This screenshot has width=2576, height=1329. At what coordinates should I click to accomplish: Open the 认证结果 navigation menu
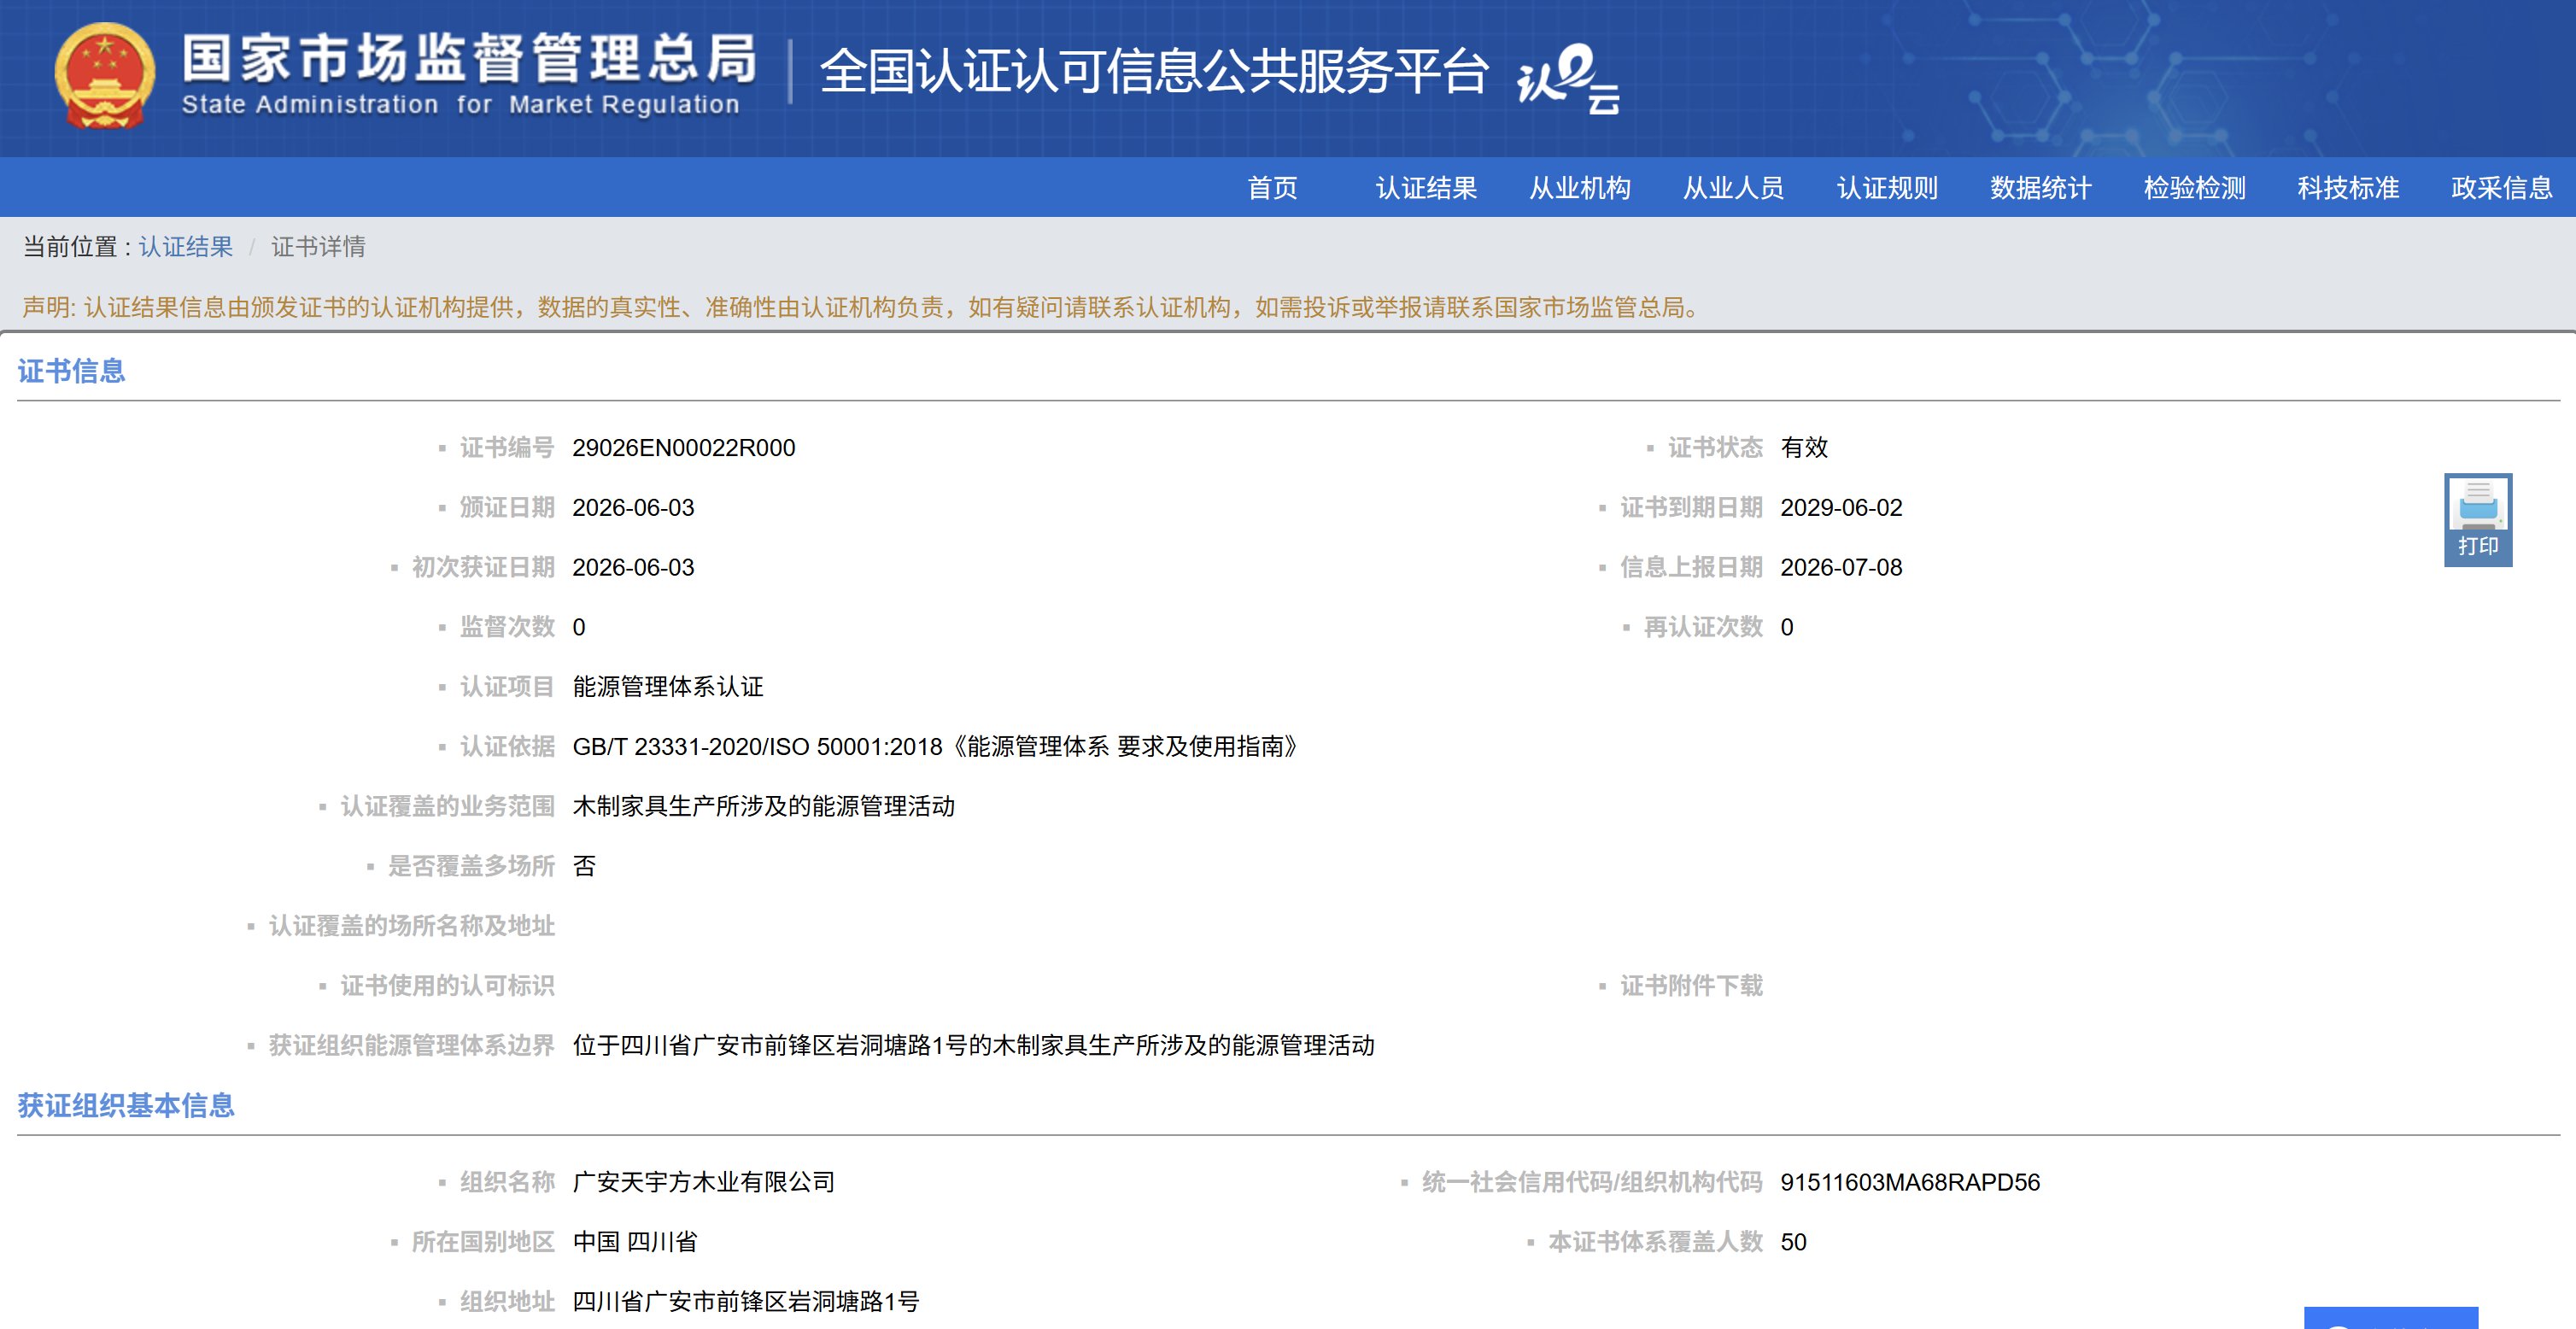coord(1426,188)
